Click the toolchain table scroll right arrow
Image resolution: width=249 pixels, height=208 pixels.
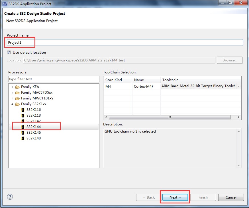[238, 117]
